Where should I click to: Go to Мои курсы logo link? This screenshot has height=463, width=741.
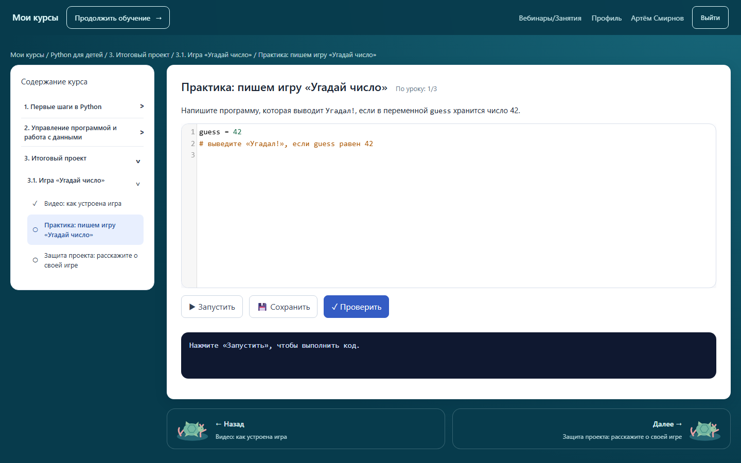pyautogui.click(x=36, y=17)
